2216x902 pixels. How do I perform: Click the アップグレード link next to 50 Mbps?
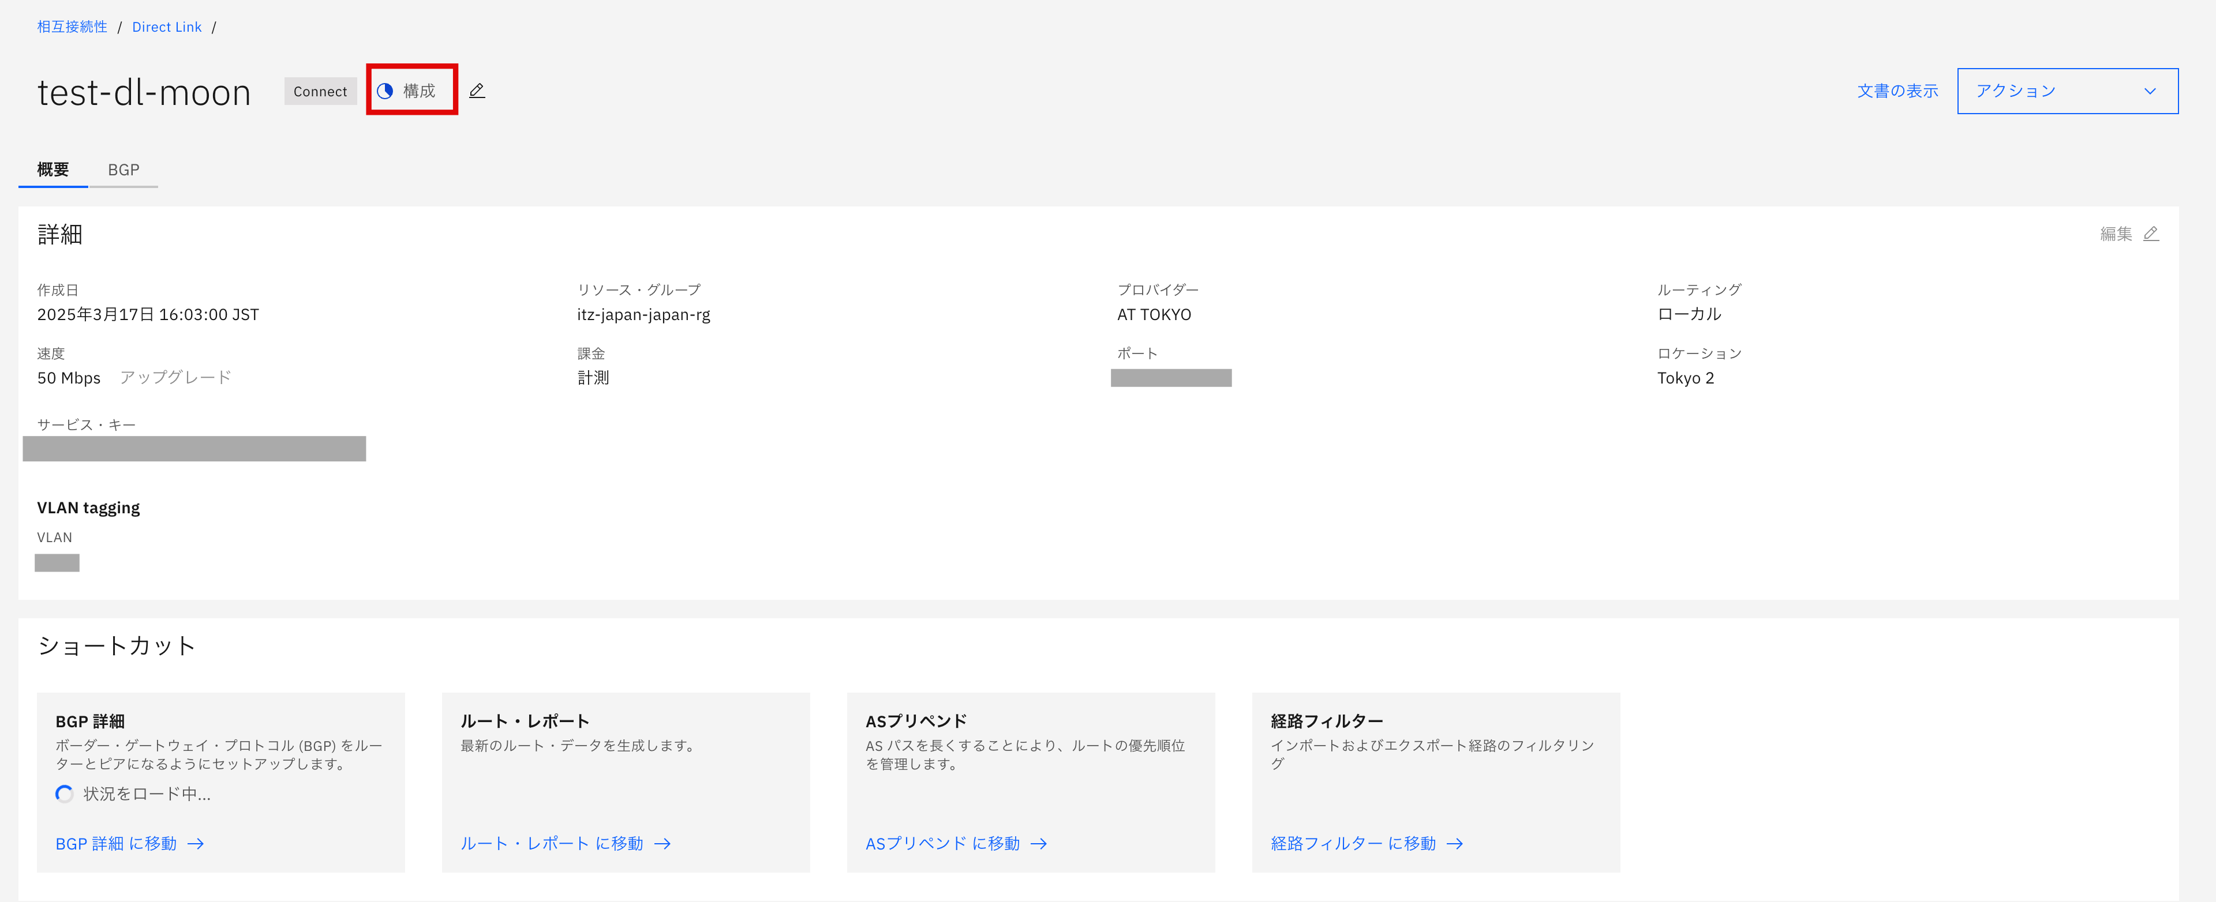pos(175,377)
